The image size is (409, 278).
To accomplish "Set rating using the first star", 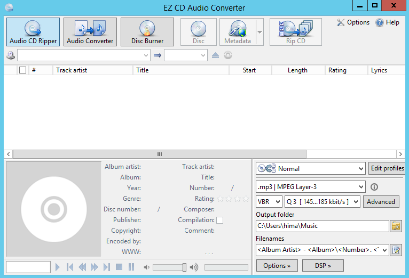I will pyautogui.click(x=221, y=199).
